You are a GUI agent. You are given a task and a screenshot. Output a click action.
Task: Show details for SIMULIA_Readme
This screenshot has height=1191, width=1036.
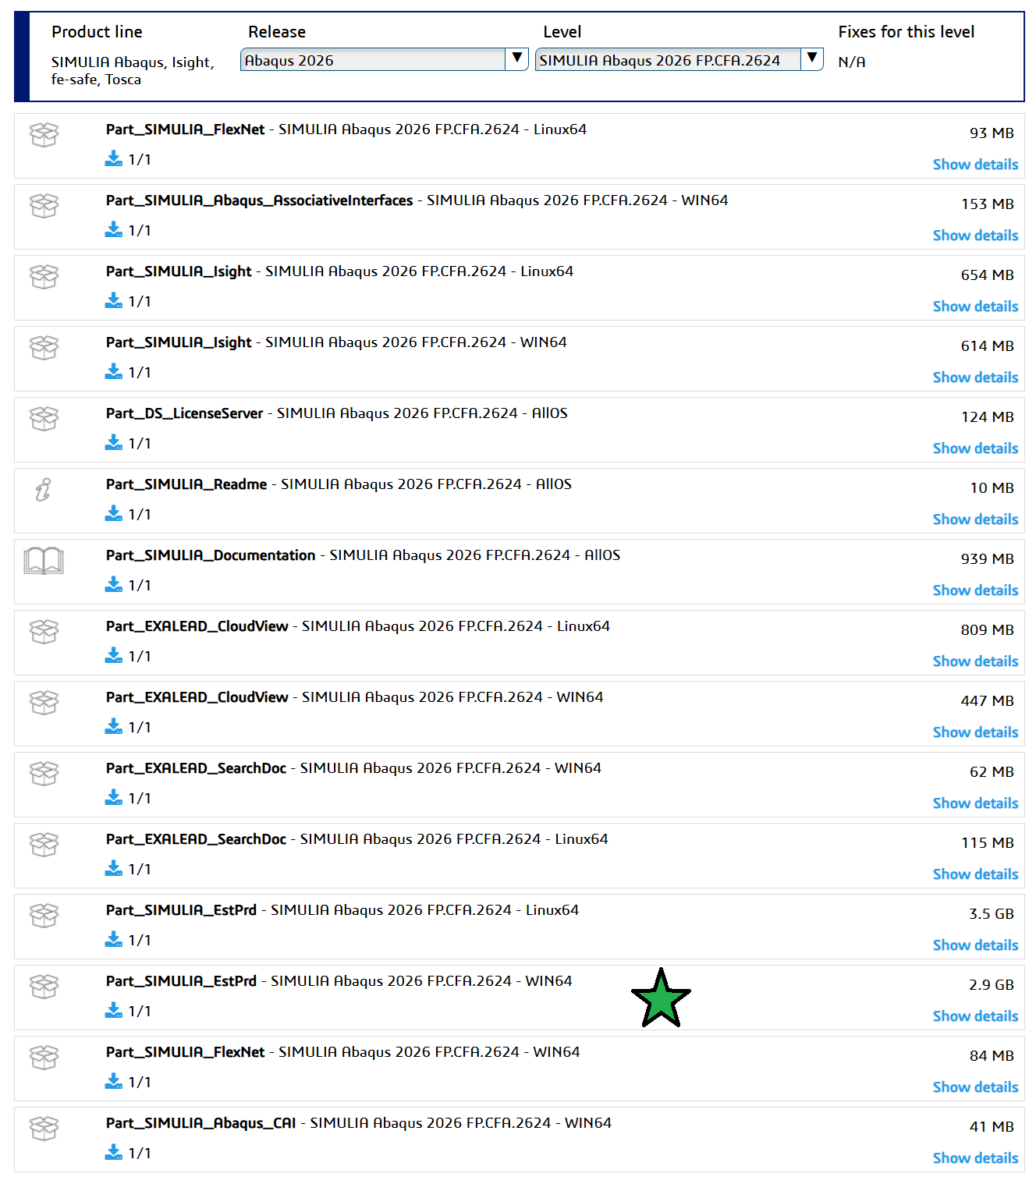975,519
